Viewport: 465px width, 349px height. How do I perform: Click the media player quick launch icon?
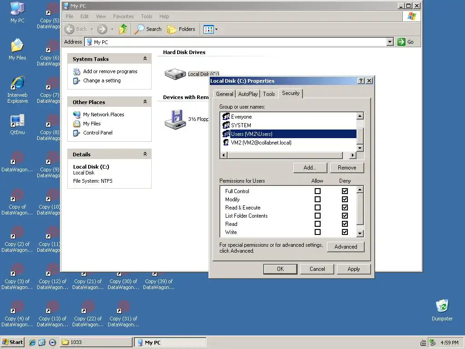pyautogui.click(x=53, y=342)
